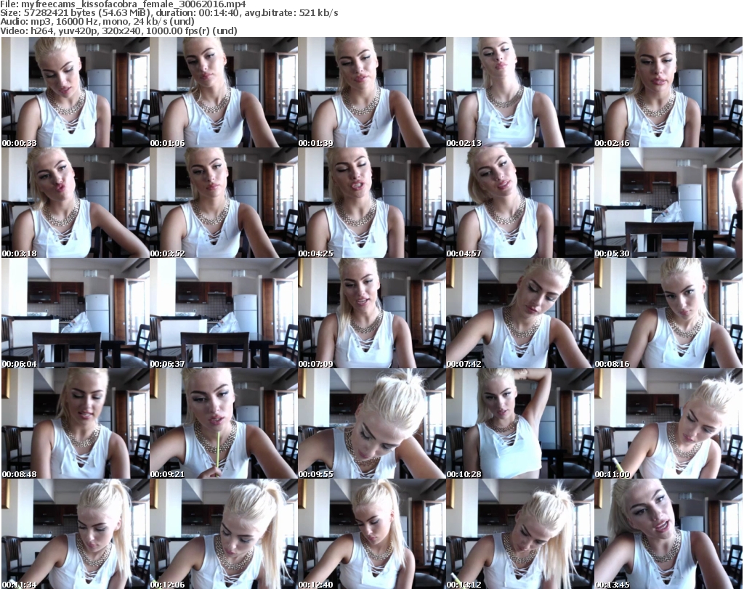
Task: Choose the thumbnail marked 00:08:16
Action: coord(668,313)
